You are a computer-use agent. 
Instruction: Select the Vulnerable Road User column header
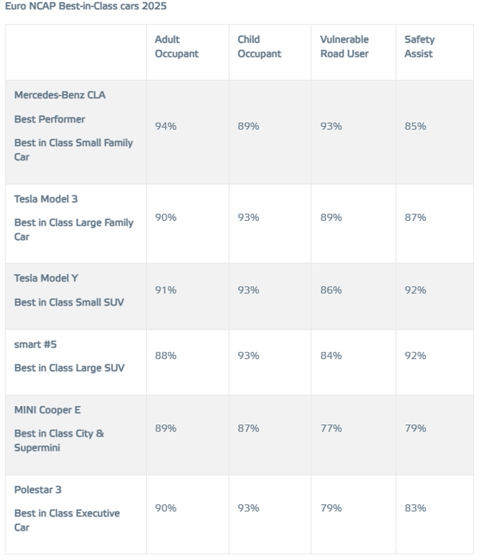point(344,46)
